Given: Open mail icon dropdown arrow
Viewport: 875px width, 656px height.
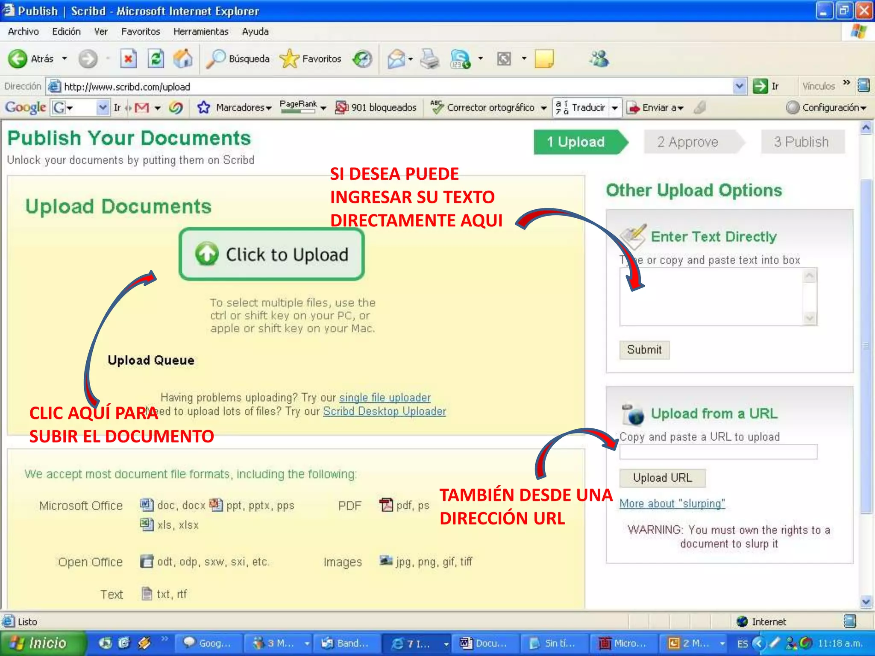Looking at the screenshot, I should click(411, 59).
